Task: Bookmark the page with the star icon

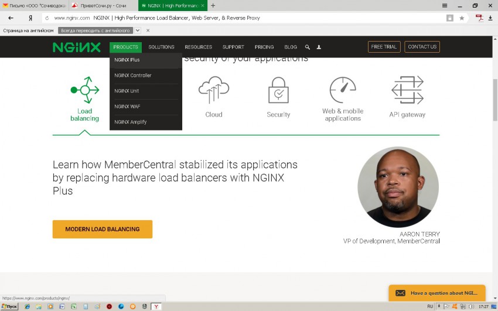Action: tap(462, 18)
